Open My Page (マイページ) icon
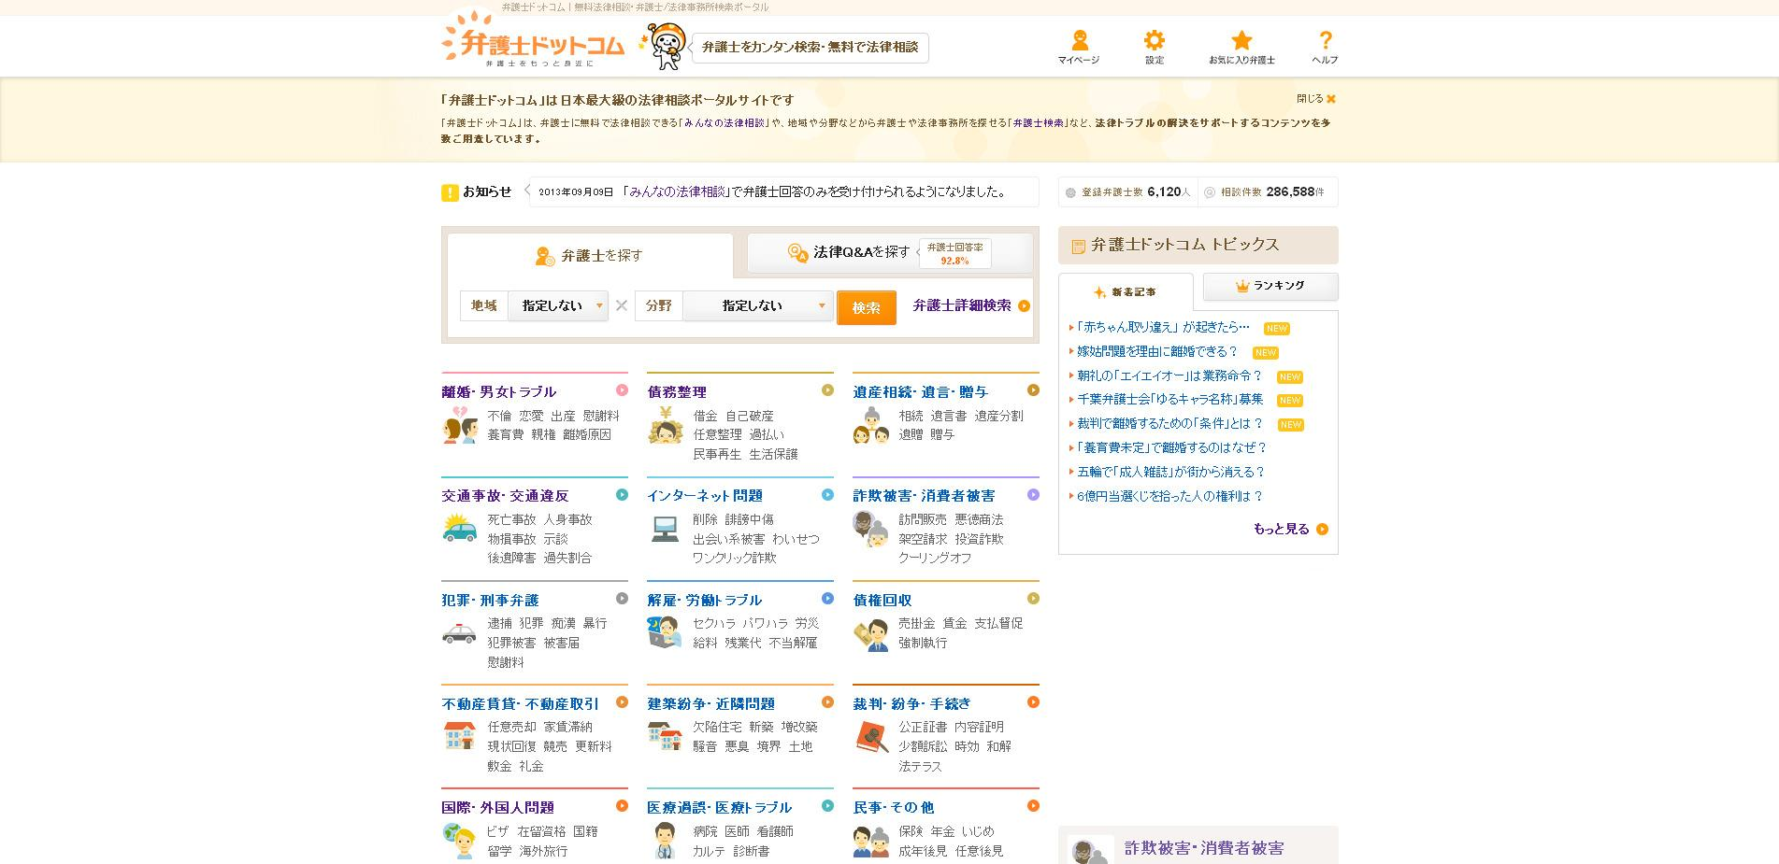1779x864 pixels. tap(1079, 47)
